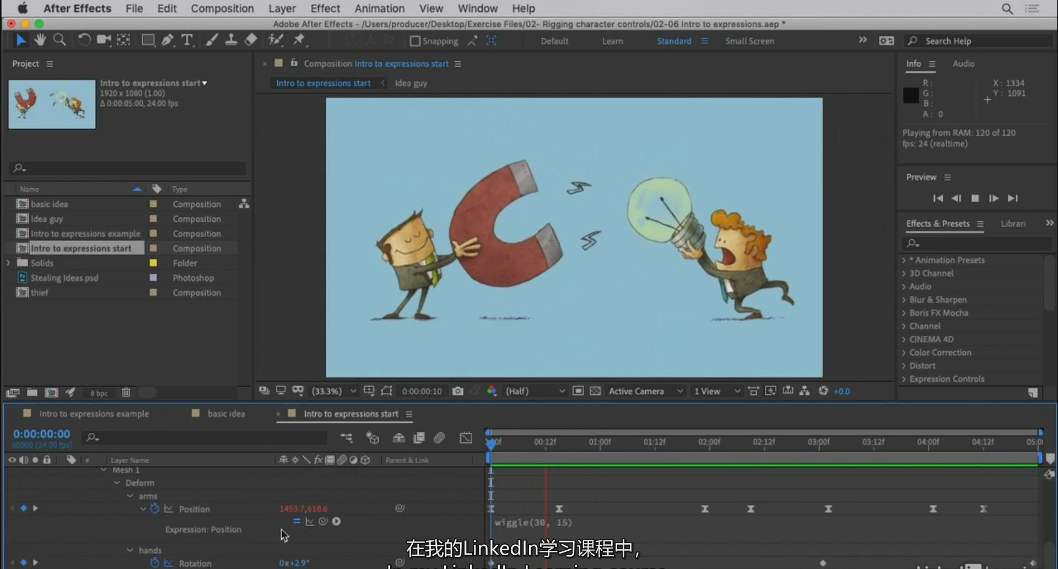The width and height of the screenshot is (1058, 569).
Task: Select the Clone Stamp tool
Action: (x=231, y=40)
